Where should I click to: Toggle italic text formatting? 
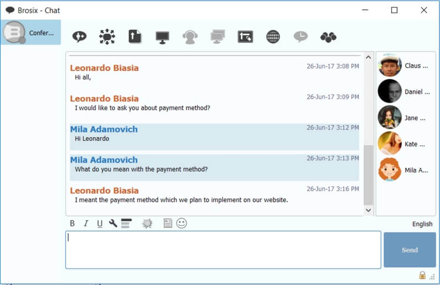[x=86, y=223]
